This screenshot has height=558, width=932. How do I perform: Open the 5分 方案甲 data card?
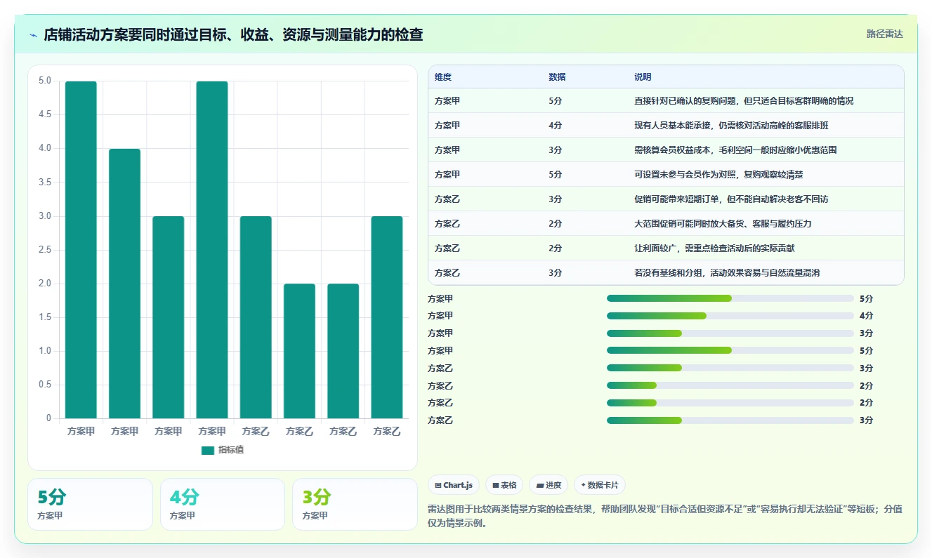[90, 504]
